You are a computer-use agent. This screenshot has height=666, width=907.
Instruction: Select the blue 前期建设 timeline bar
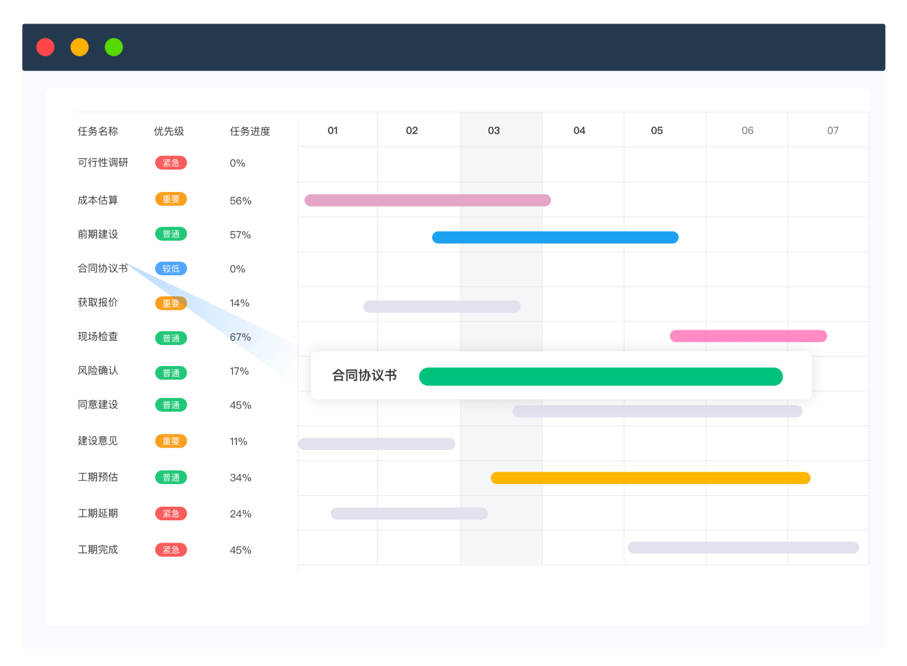coord(555,238)
